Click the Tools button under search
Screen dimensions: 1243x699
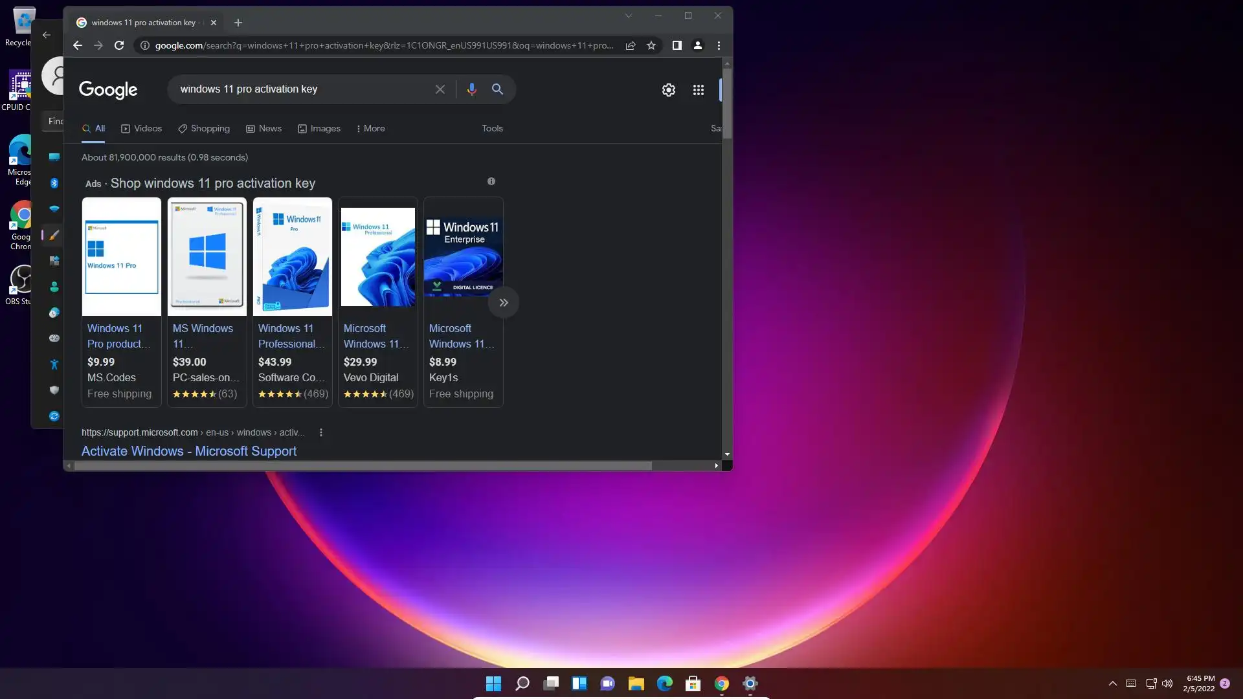click(x=492, y=128)
